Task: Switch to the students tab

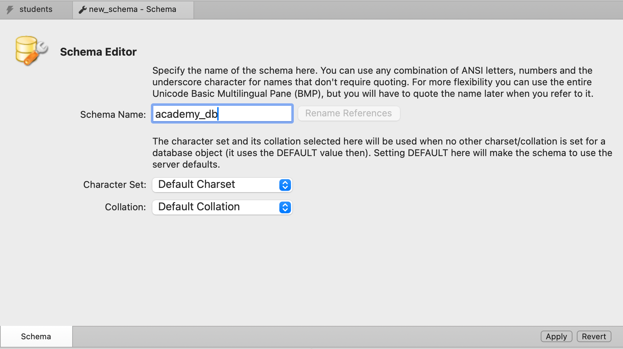Action: 36,9
